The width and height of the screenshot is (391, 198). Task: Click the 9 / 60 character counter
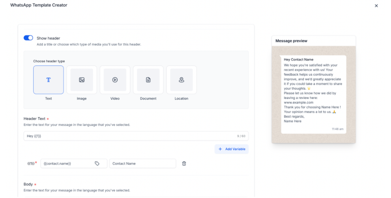(241, 136)
